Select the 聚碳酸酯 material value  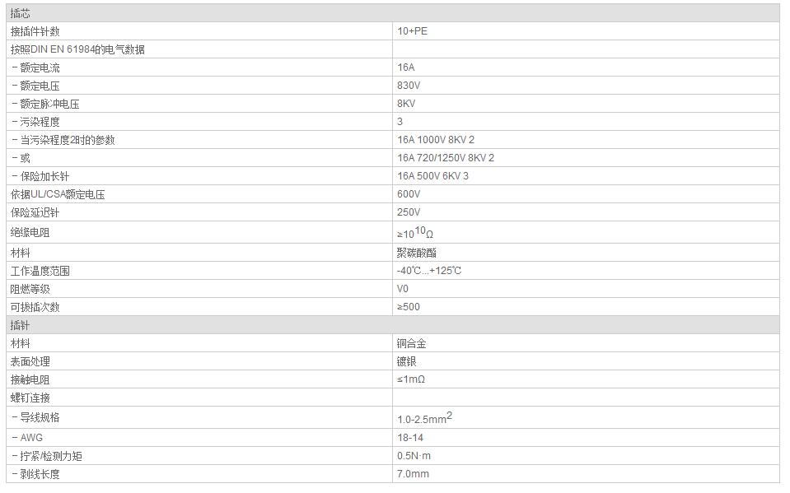(417, 253)
